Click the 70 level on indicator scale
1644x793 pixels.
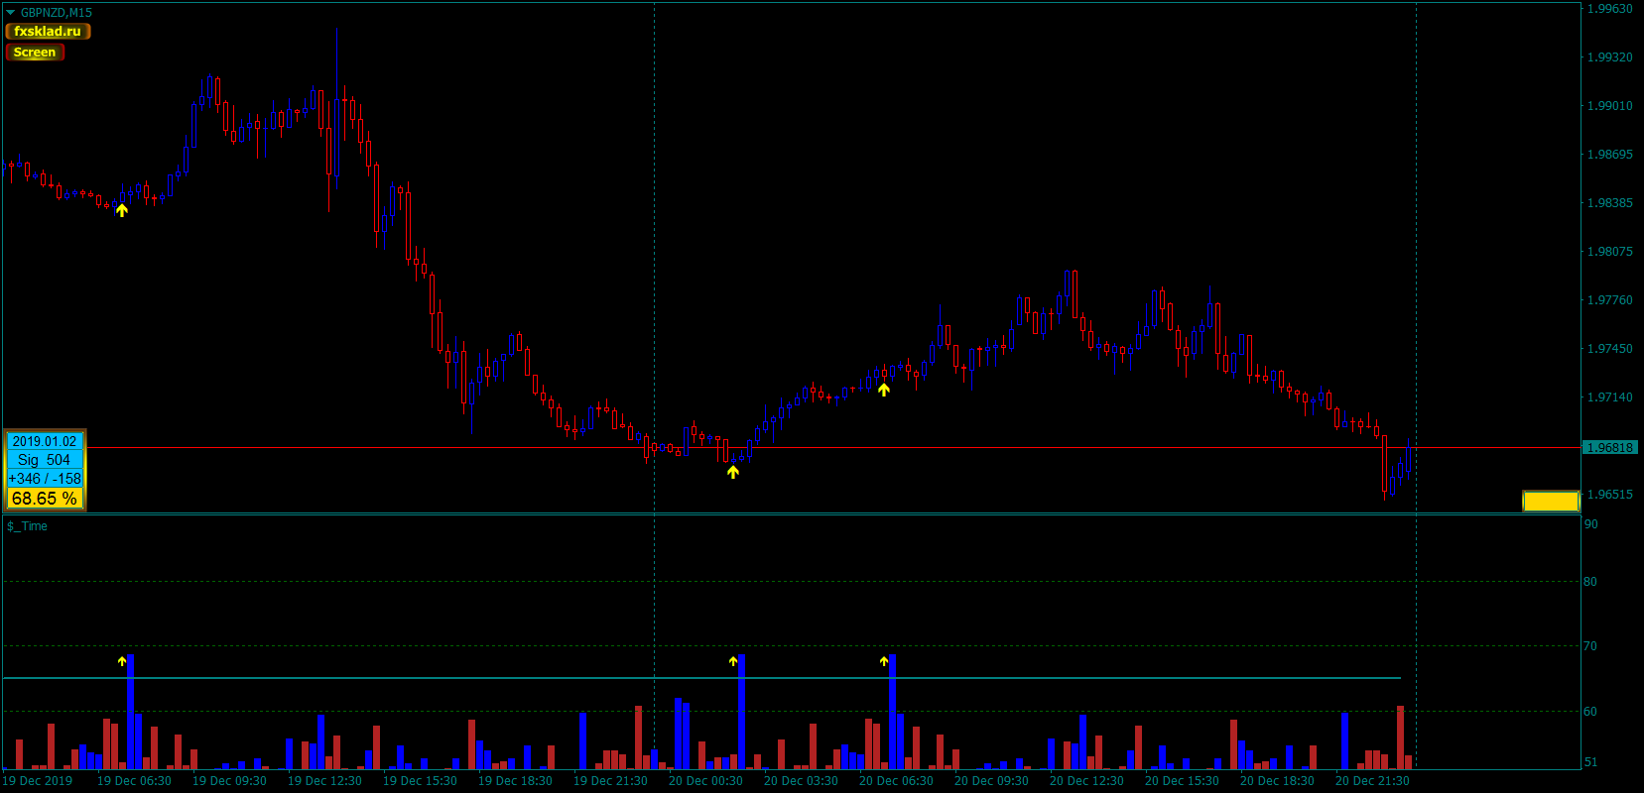pos(1590,646)
